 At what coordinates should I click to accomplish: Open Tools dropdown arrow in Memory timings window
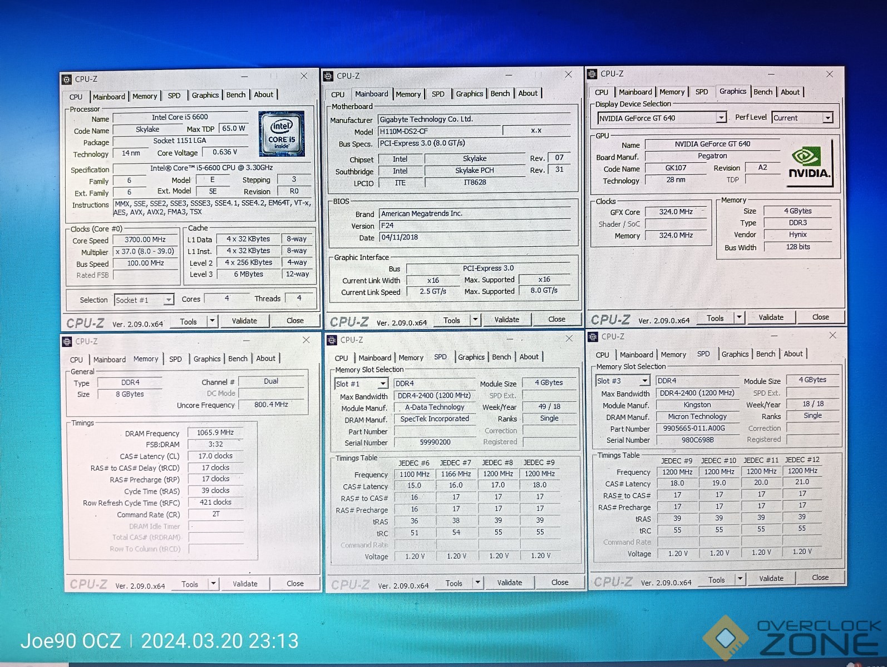tap(213, 584)
